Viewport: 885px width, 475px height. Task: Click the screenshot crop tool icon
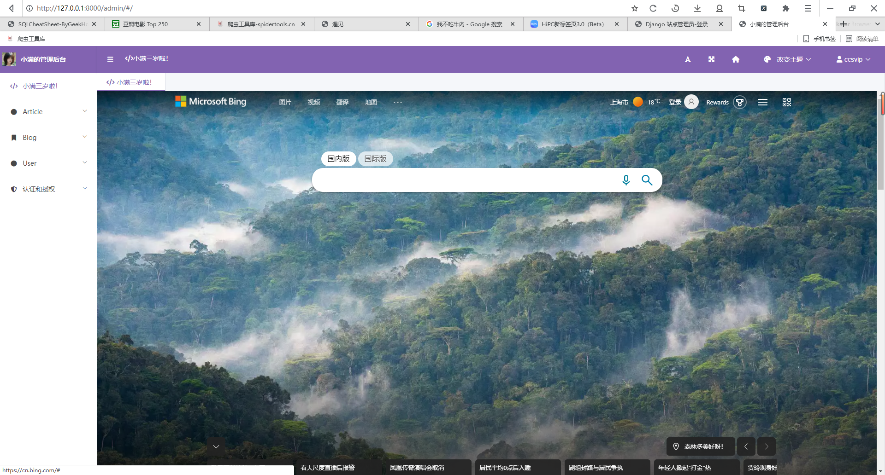(x=742, y=8)
